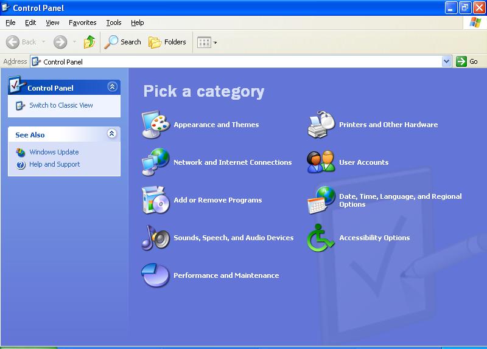Select Add or Remove Programs link

coord(218,200)
